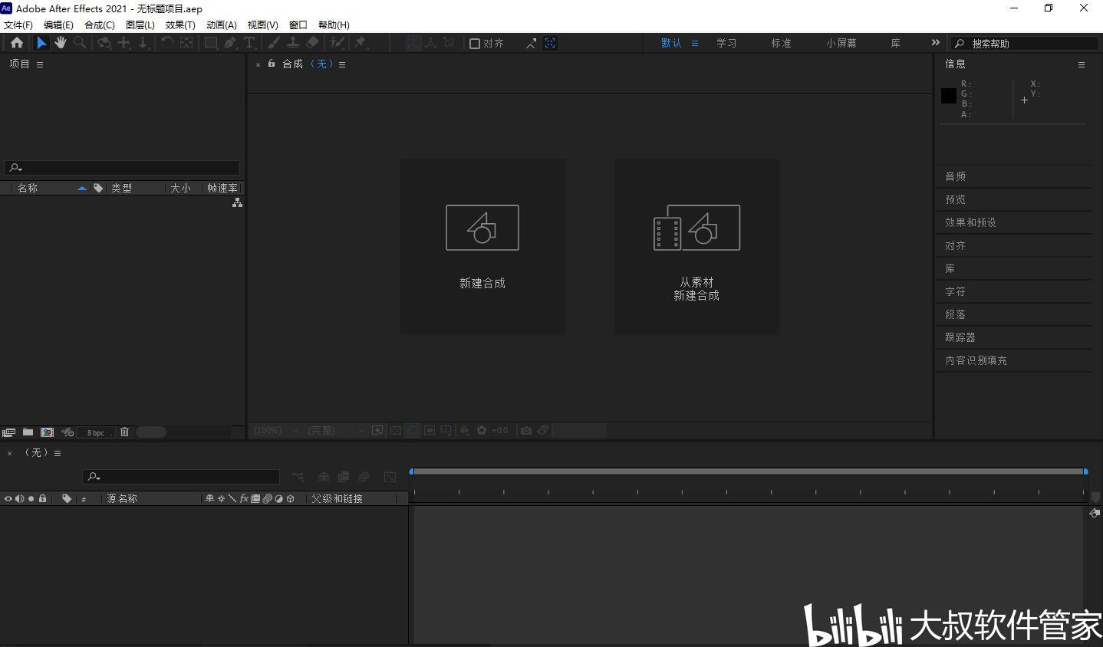Select the Rectangle shape tool
The image size is (1103, 647).
click(210, 43)
